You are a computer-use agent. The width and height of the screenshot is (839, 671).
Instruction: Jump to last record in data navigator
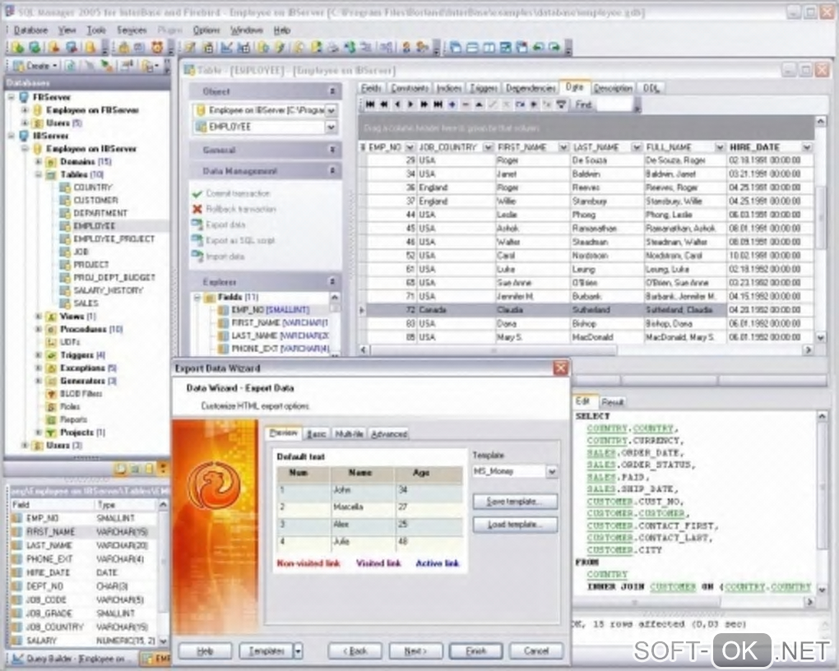pos(438,104)
